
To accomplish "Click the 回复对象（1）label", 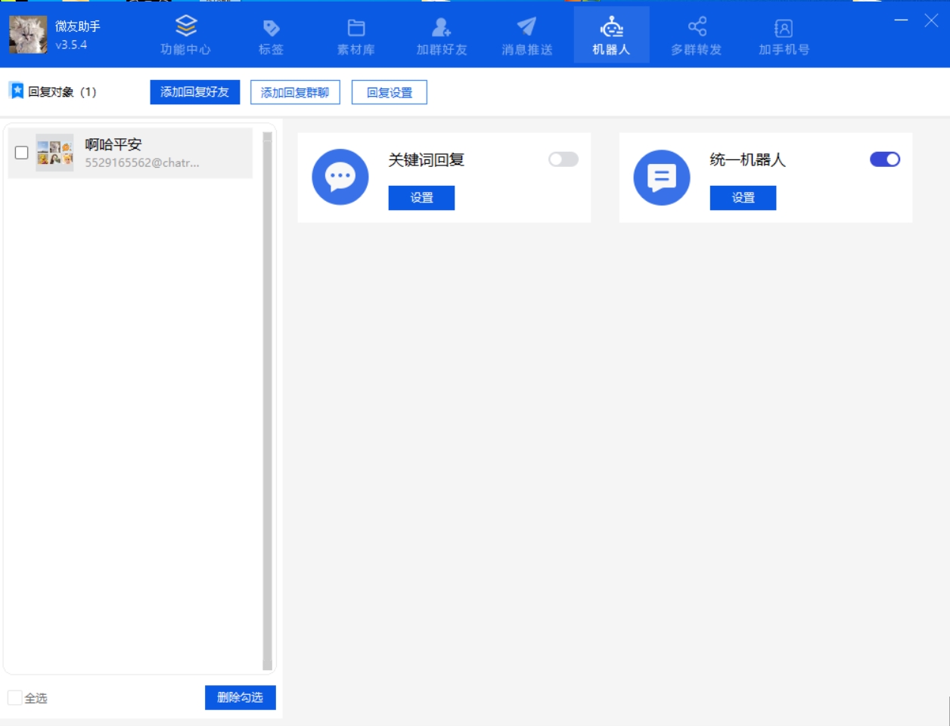I will point(62,92).
